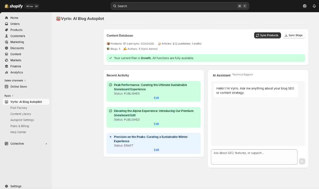Click the send message arrow icon
319x189 pixels.
click(302, 161)
